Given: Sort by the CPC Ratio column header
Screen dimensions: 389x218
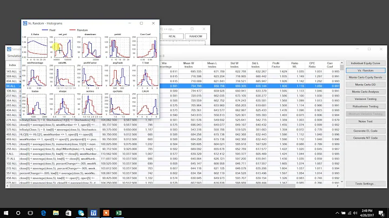Looking at the screenshot, I should (x=312, y=65).
